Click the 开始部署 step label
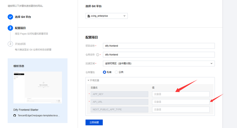Viewport: 237px width, 128px height. point(20,44)
